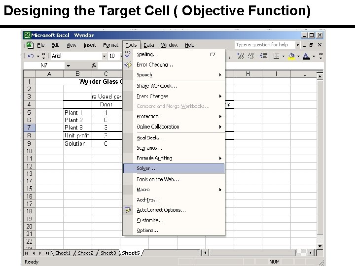Click the Borders toolbar icon
Image resolution: width=355 pixels, height=266 pixels.
point(276,56)
